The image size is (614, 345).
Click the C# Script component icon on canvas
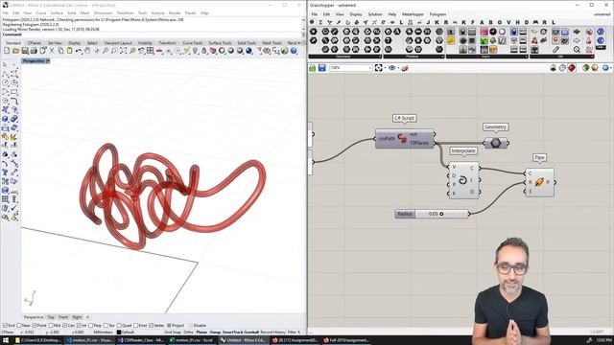click(402, 138)
